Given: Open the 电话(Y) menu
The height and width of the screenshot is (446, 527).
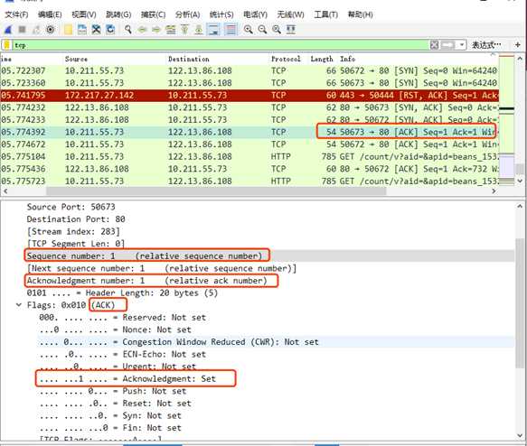Looking at the screenshot, I should [256, 14].
